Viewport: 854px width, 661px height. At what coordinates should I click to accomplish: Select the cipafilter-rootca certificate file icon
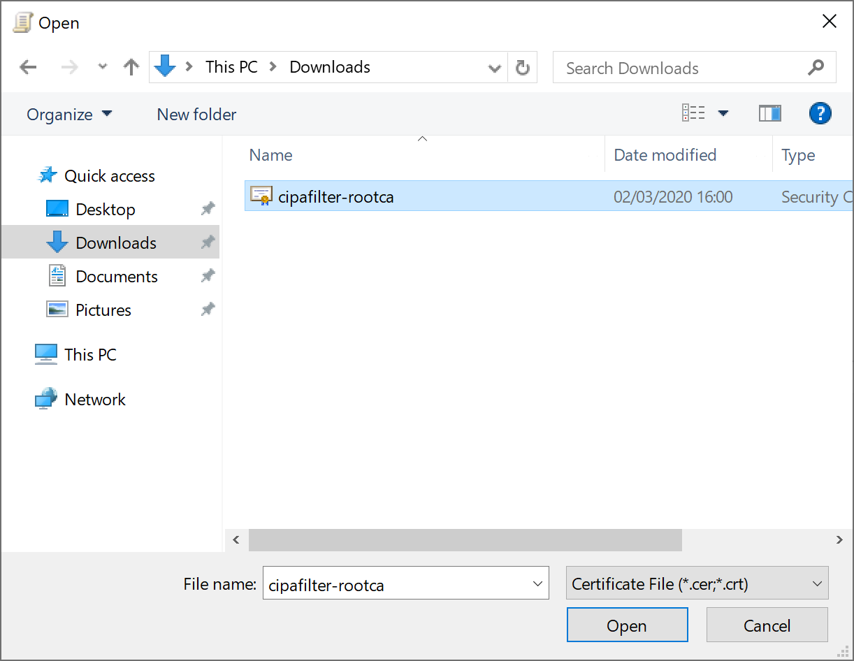[x=261, y=196]
